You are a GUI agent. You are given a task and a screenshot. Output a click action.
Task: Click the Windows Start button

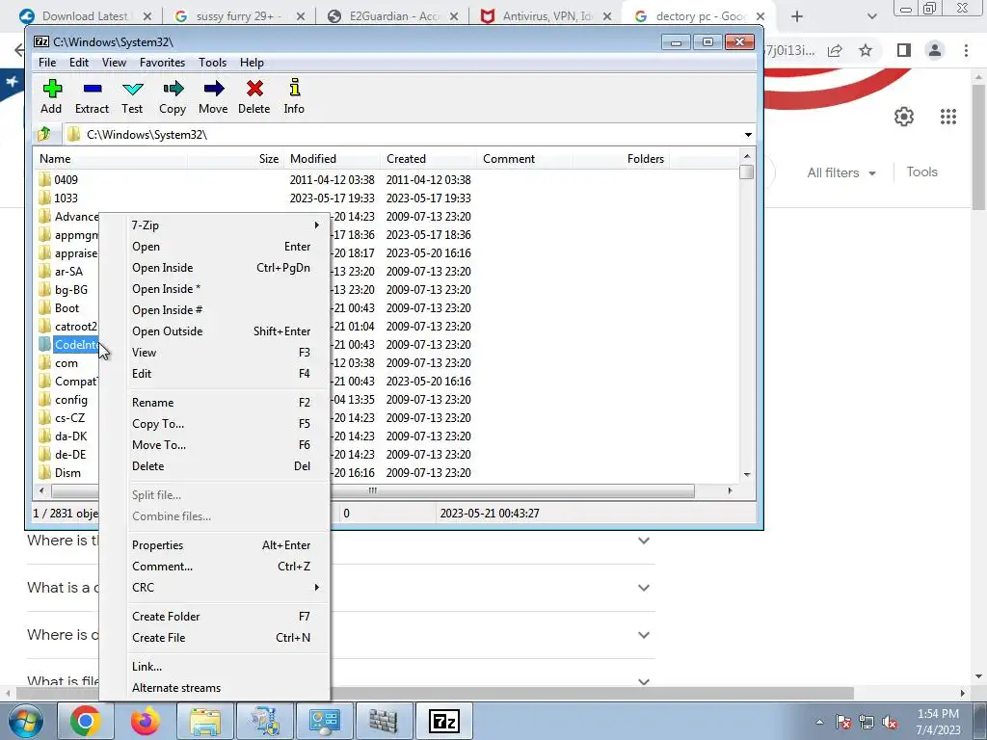[26, 721]
